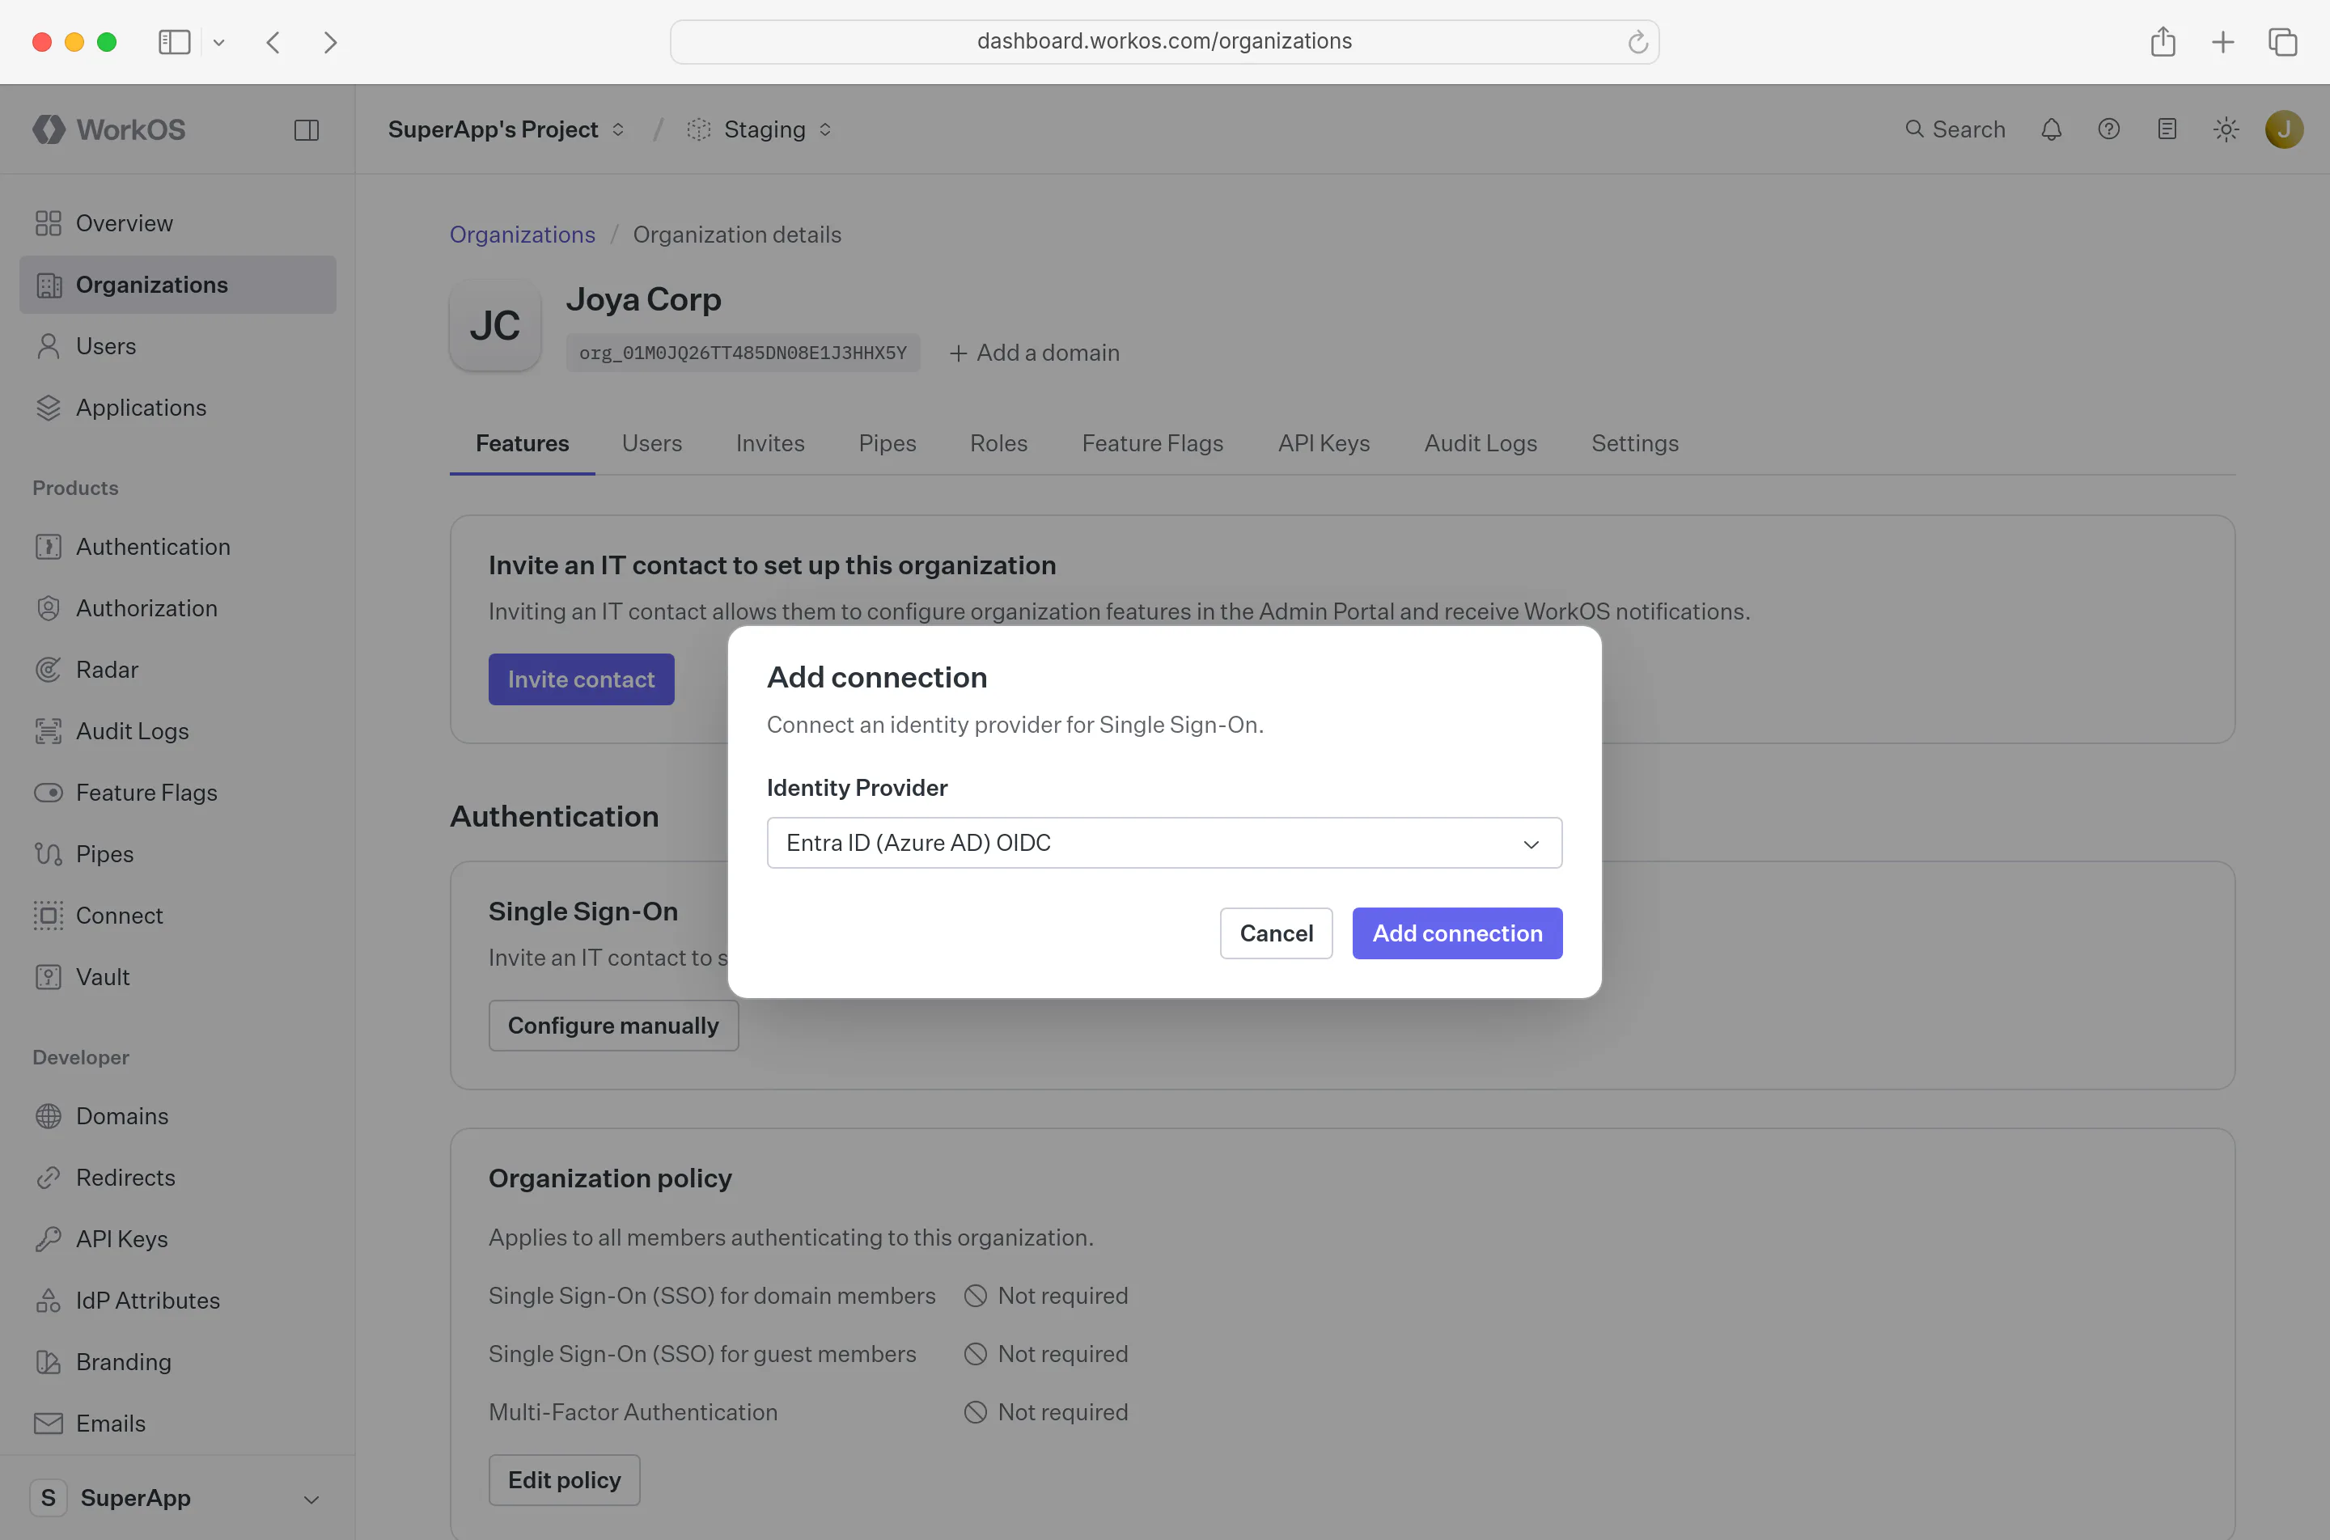Open Redirects developer page
Image resolution: width=2330 pixels, height=1540 pixels.
point(178,1178)
